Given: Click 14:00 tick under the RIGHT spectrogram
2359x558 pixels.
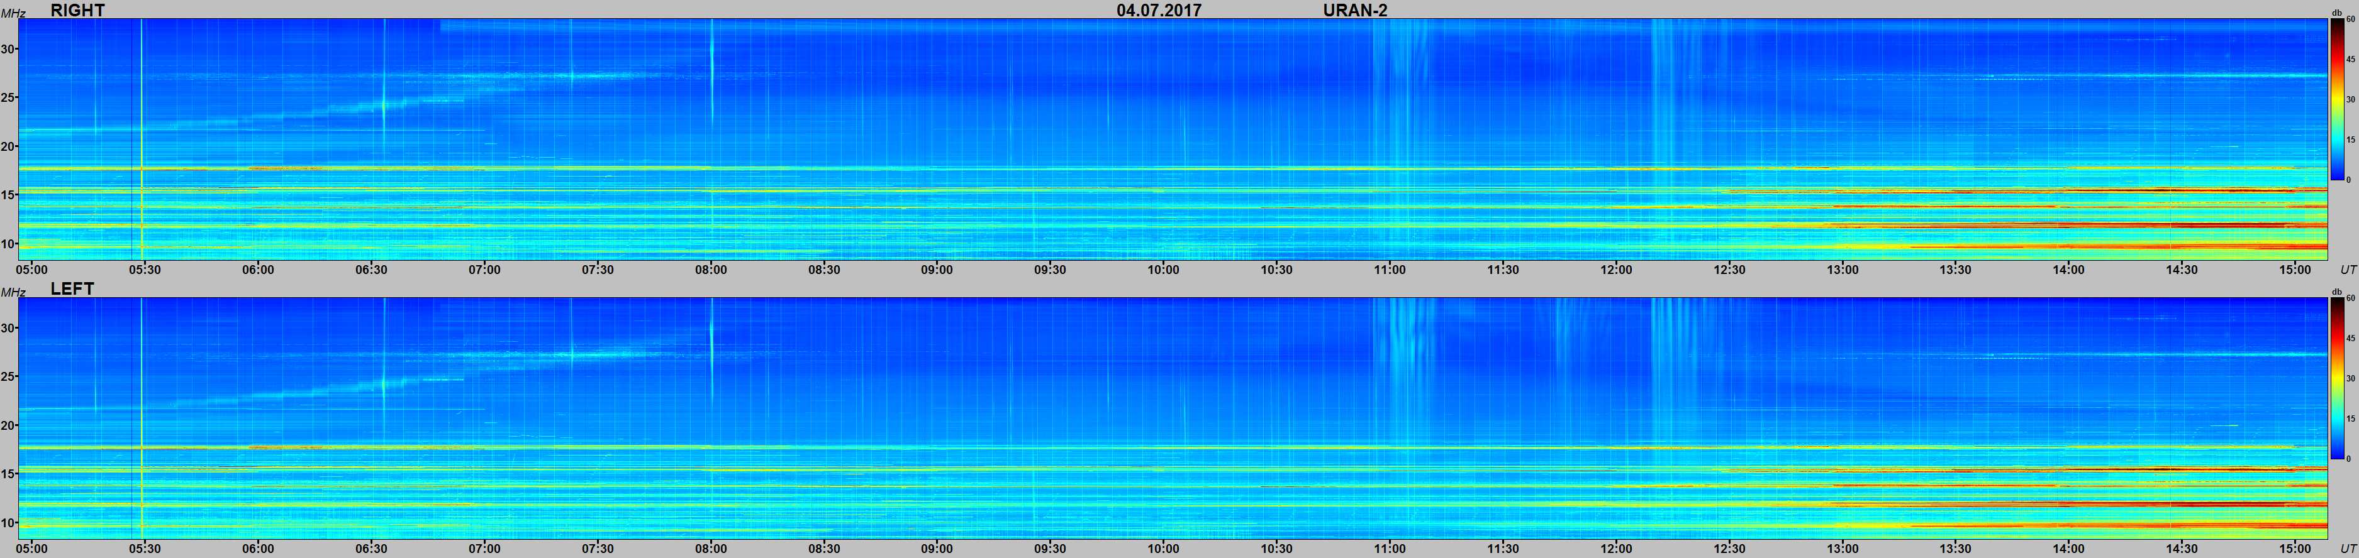Looking at the screenshot, I should pyautogui.click(x=2068, y=269).
